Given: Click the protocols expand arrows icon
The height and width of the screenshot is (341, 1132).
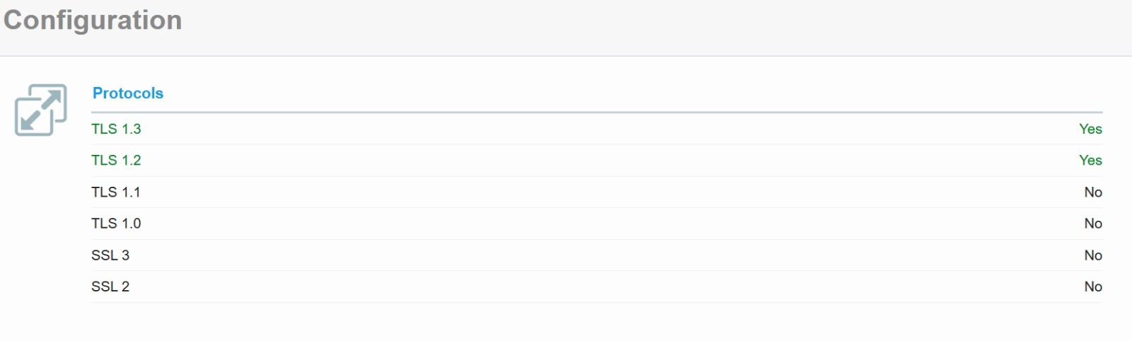Looking at the screenshot, I should point(41,110).
